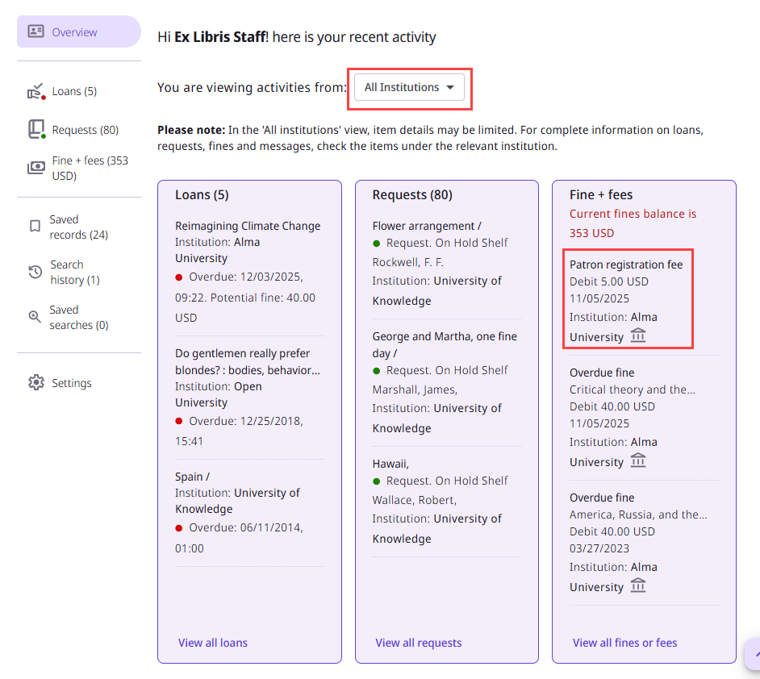
Task: Open the Hawaii, request entry
Action: click(390, 464)
